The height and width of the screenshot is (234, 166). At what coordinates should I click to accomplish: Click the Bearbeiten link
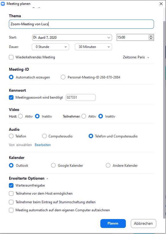[43, 145]
